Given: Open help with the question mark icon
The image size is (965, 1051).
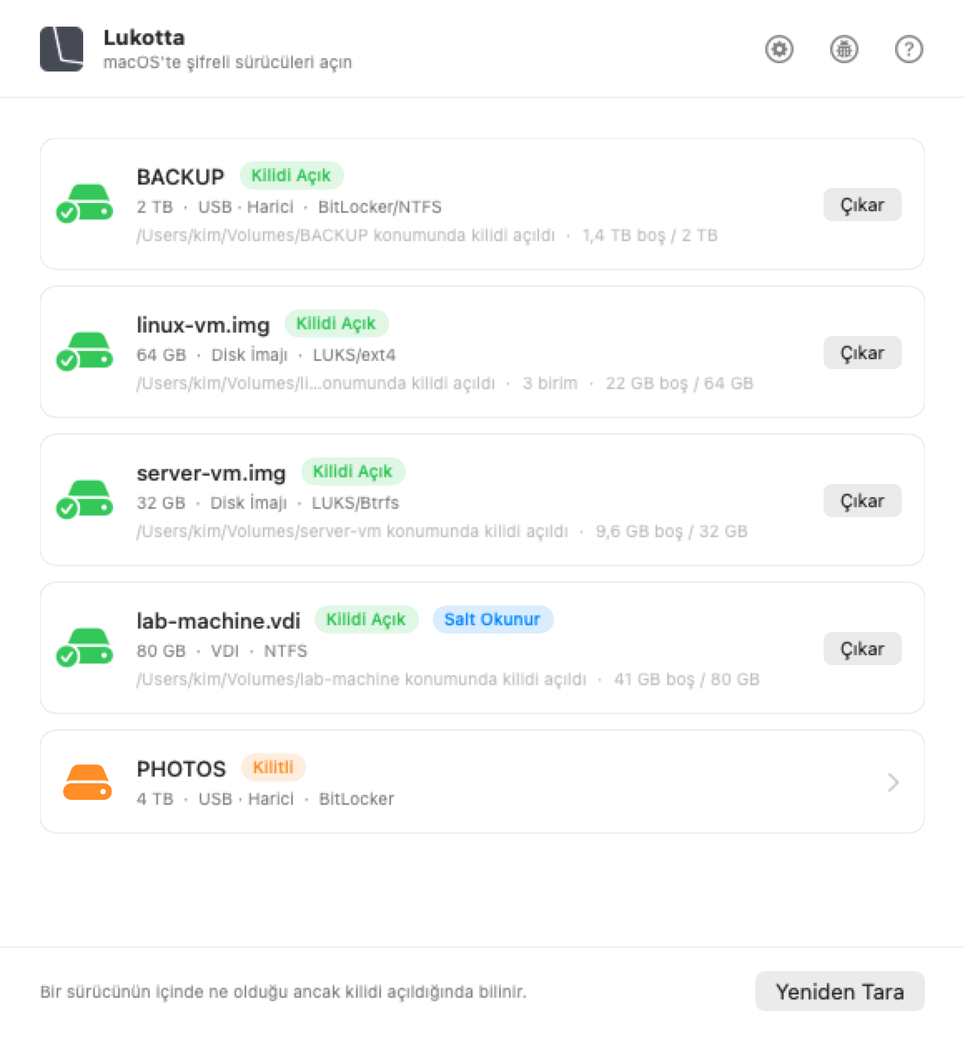Looking at the screenshot, I should (x=908, y=49).
